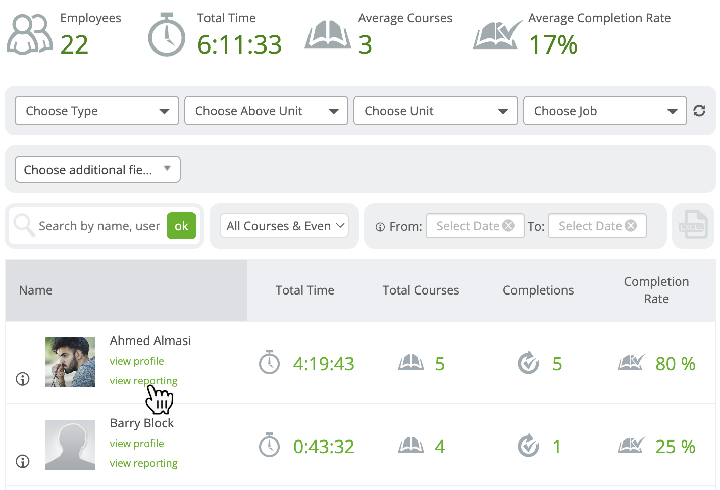This screenshot has height=490, width=720.
Task: Click the Average Completion Rate icon
Action: click(x=497, y=34)
